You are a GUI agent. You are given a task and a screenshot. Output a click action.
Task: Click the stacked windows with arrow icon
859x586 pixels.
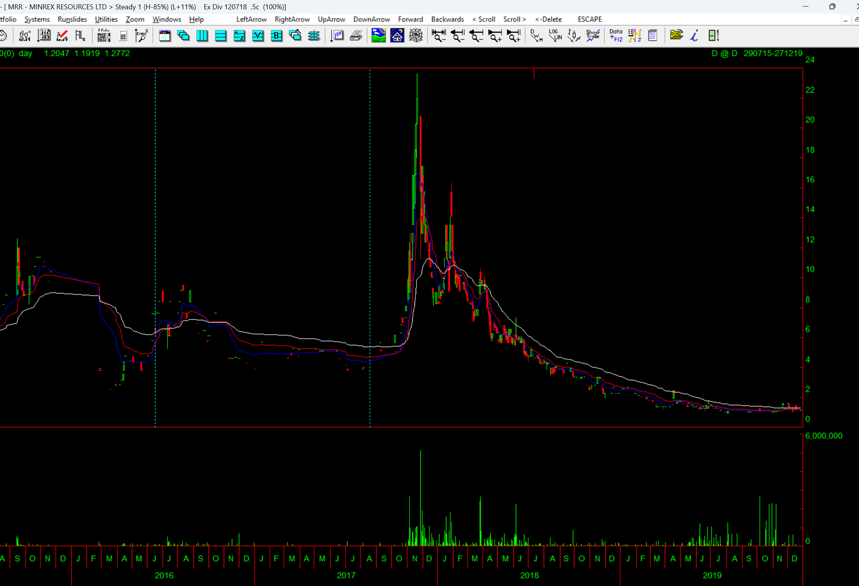click(x=295, y=36)
